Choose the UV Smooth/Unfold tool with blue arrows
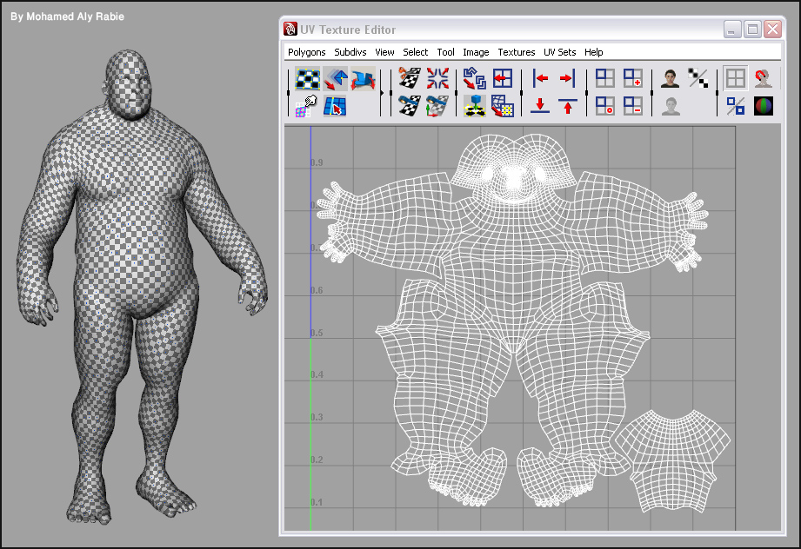This screenshot has height=549, width=801. (364, 78)
